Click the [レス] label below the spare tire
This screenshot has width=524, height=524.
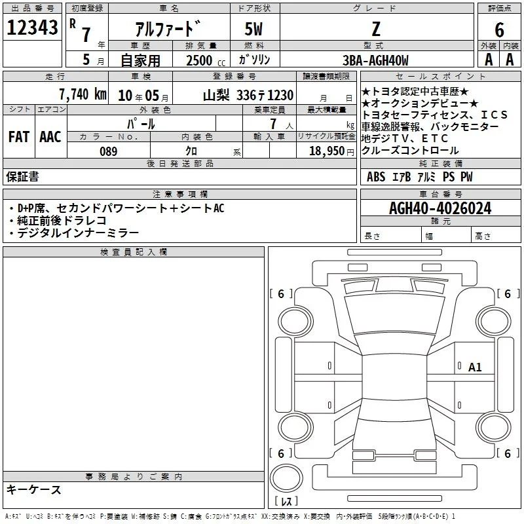[x=286, y=501]
